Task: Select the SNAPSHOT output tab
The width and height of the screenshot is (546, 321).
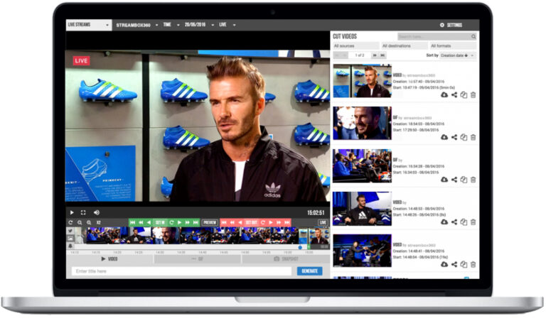Action: pos(286,259)
